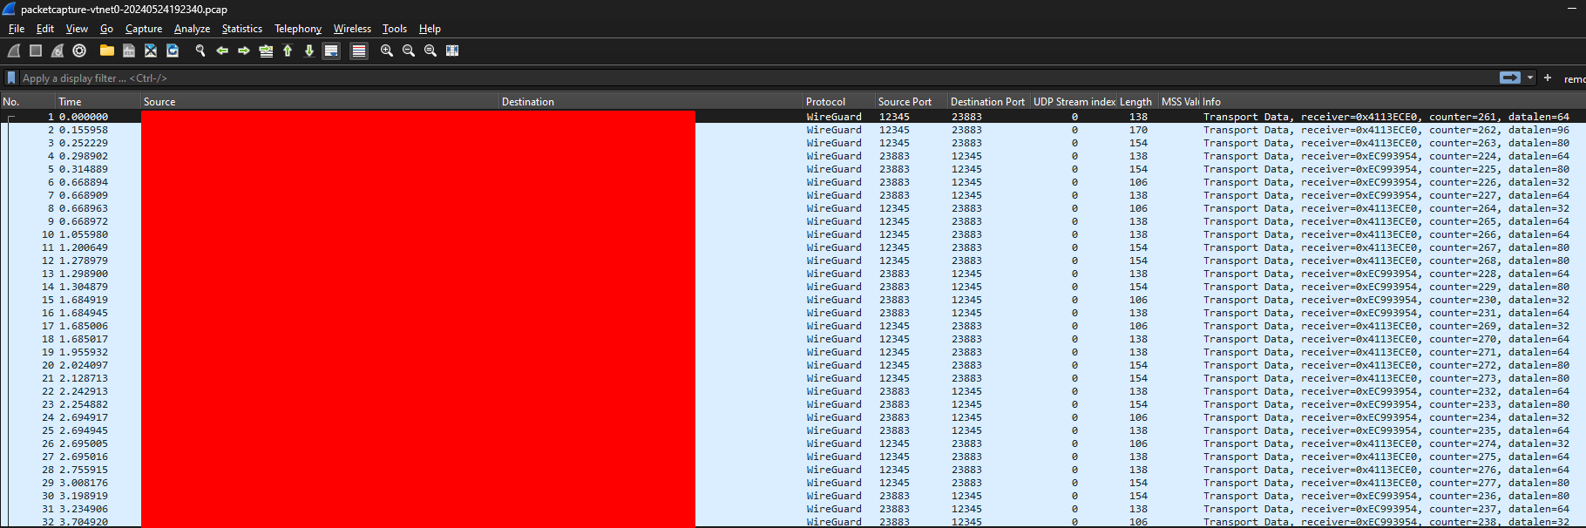
Task: Open the File menu
Action: (x=17, y=29)
